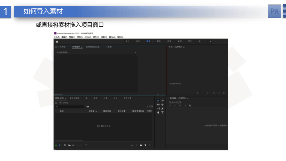
Task: Click Automate to Sequence icon
Action: 132,145
